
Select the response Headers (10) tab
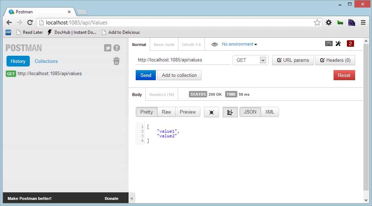click(162, 95)
